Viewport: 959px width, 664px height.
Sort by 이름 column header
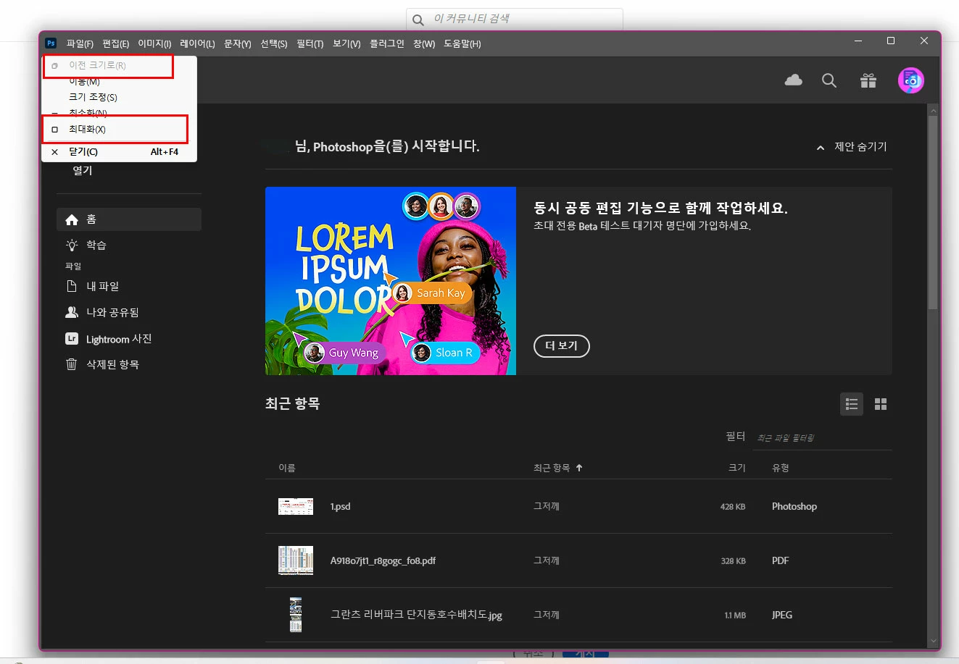(x=287, y=468)
